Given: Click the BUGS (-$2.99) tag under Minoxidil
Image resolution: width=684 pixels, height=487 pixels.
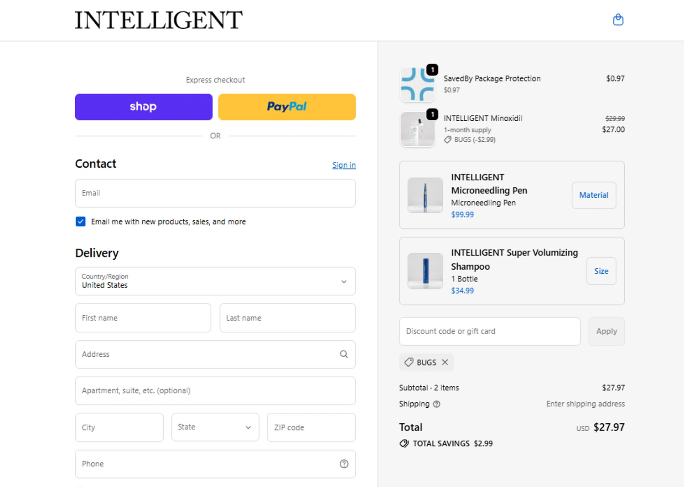Looking at the screenshot, I should pyautogui.click(x=470, y=139).
